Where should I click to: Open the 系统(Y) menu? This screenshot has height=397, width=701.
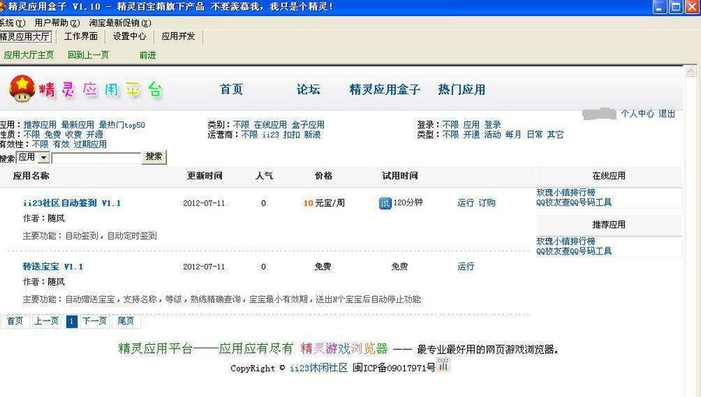[12, 23]
